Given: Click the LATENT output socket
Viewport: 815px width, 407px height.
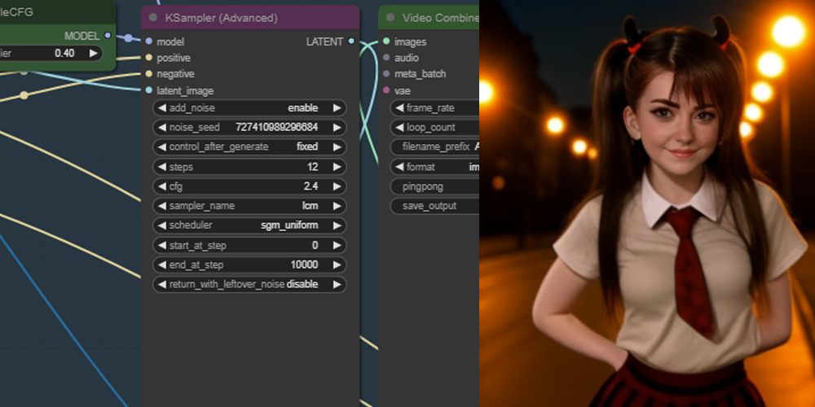Looking at the screenshot, I should [351, 42].
